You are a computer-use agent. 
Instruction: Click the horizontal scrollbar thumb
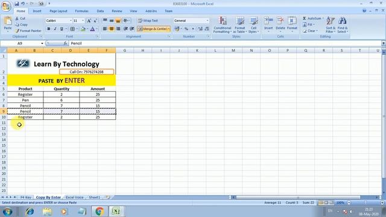(x=298, y=197)
